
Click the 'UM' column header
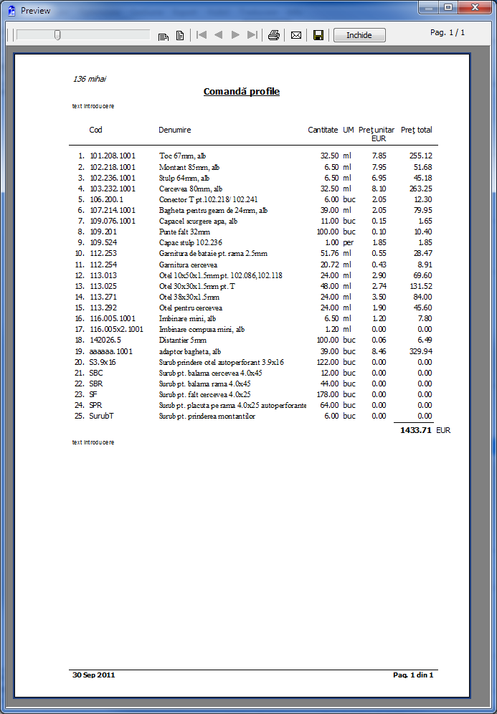[349, 130]
